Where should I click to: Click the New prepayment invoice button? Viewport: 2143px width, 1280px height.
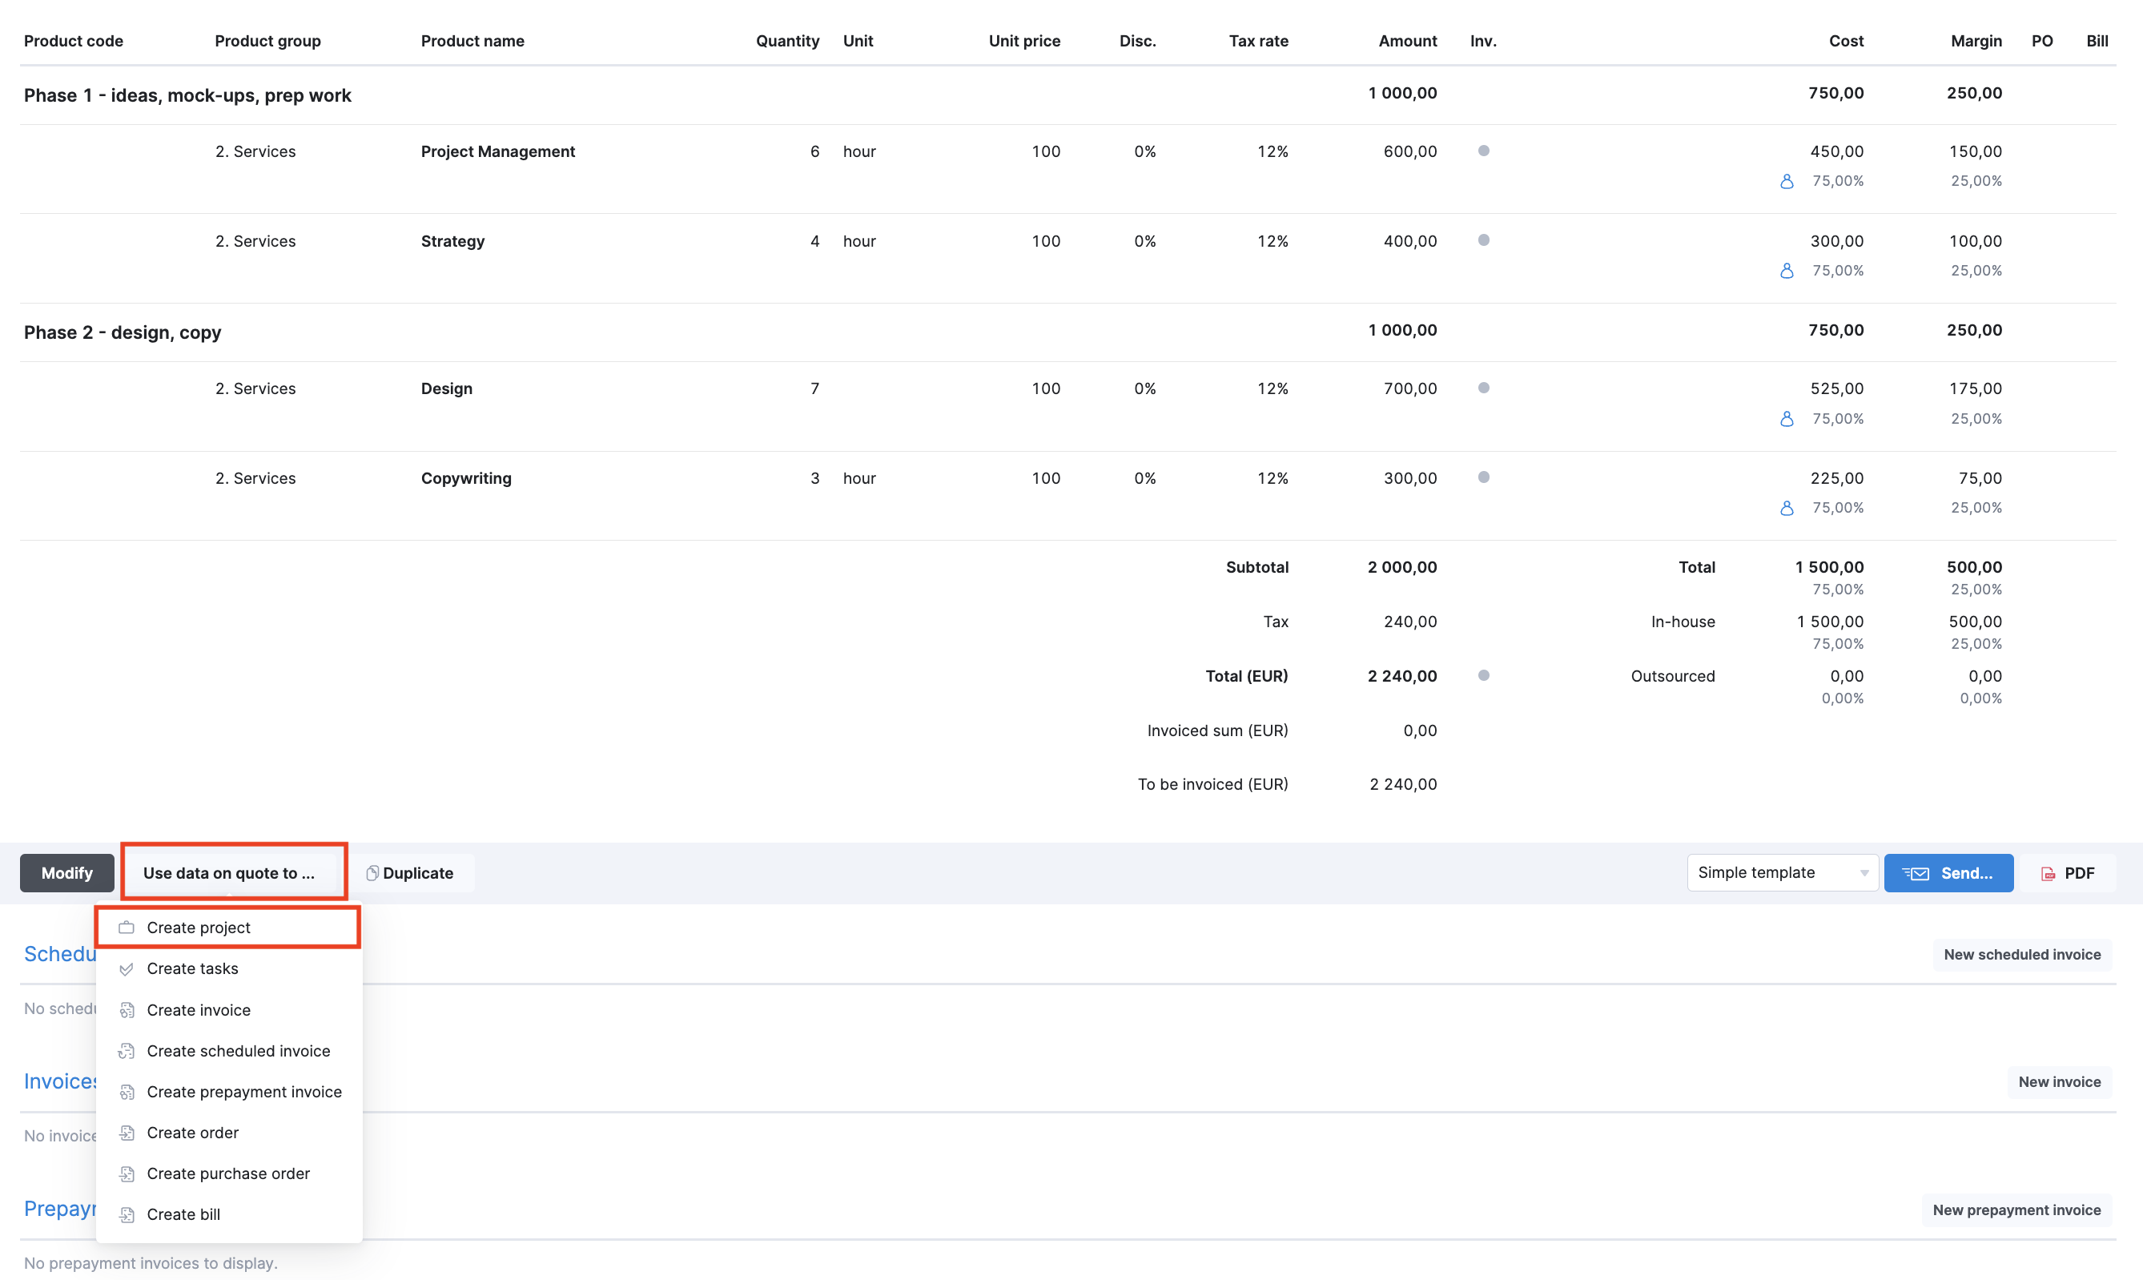(x=2016, y=1210)
